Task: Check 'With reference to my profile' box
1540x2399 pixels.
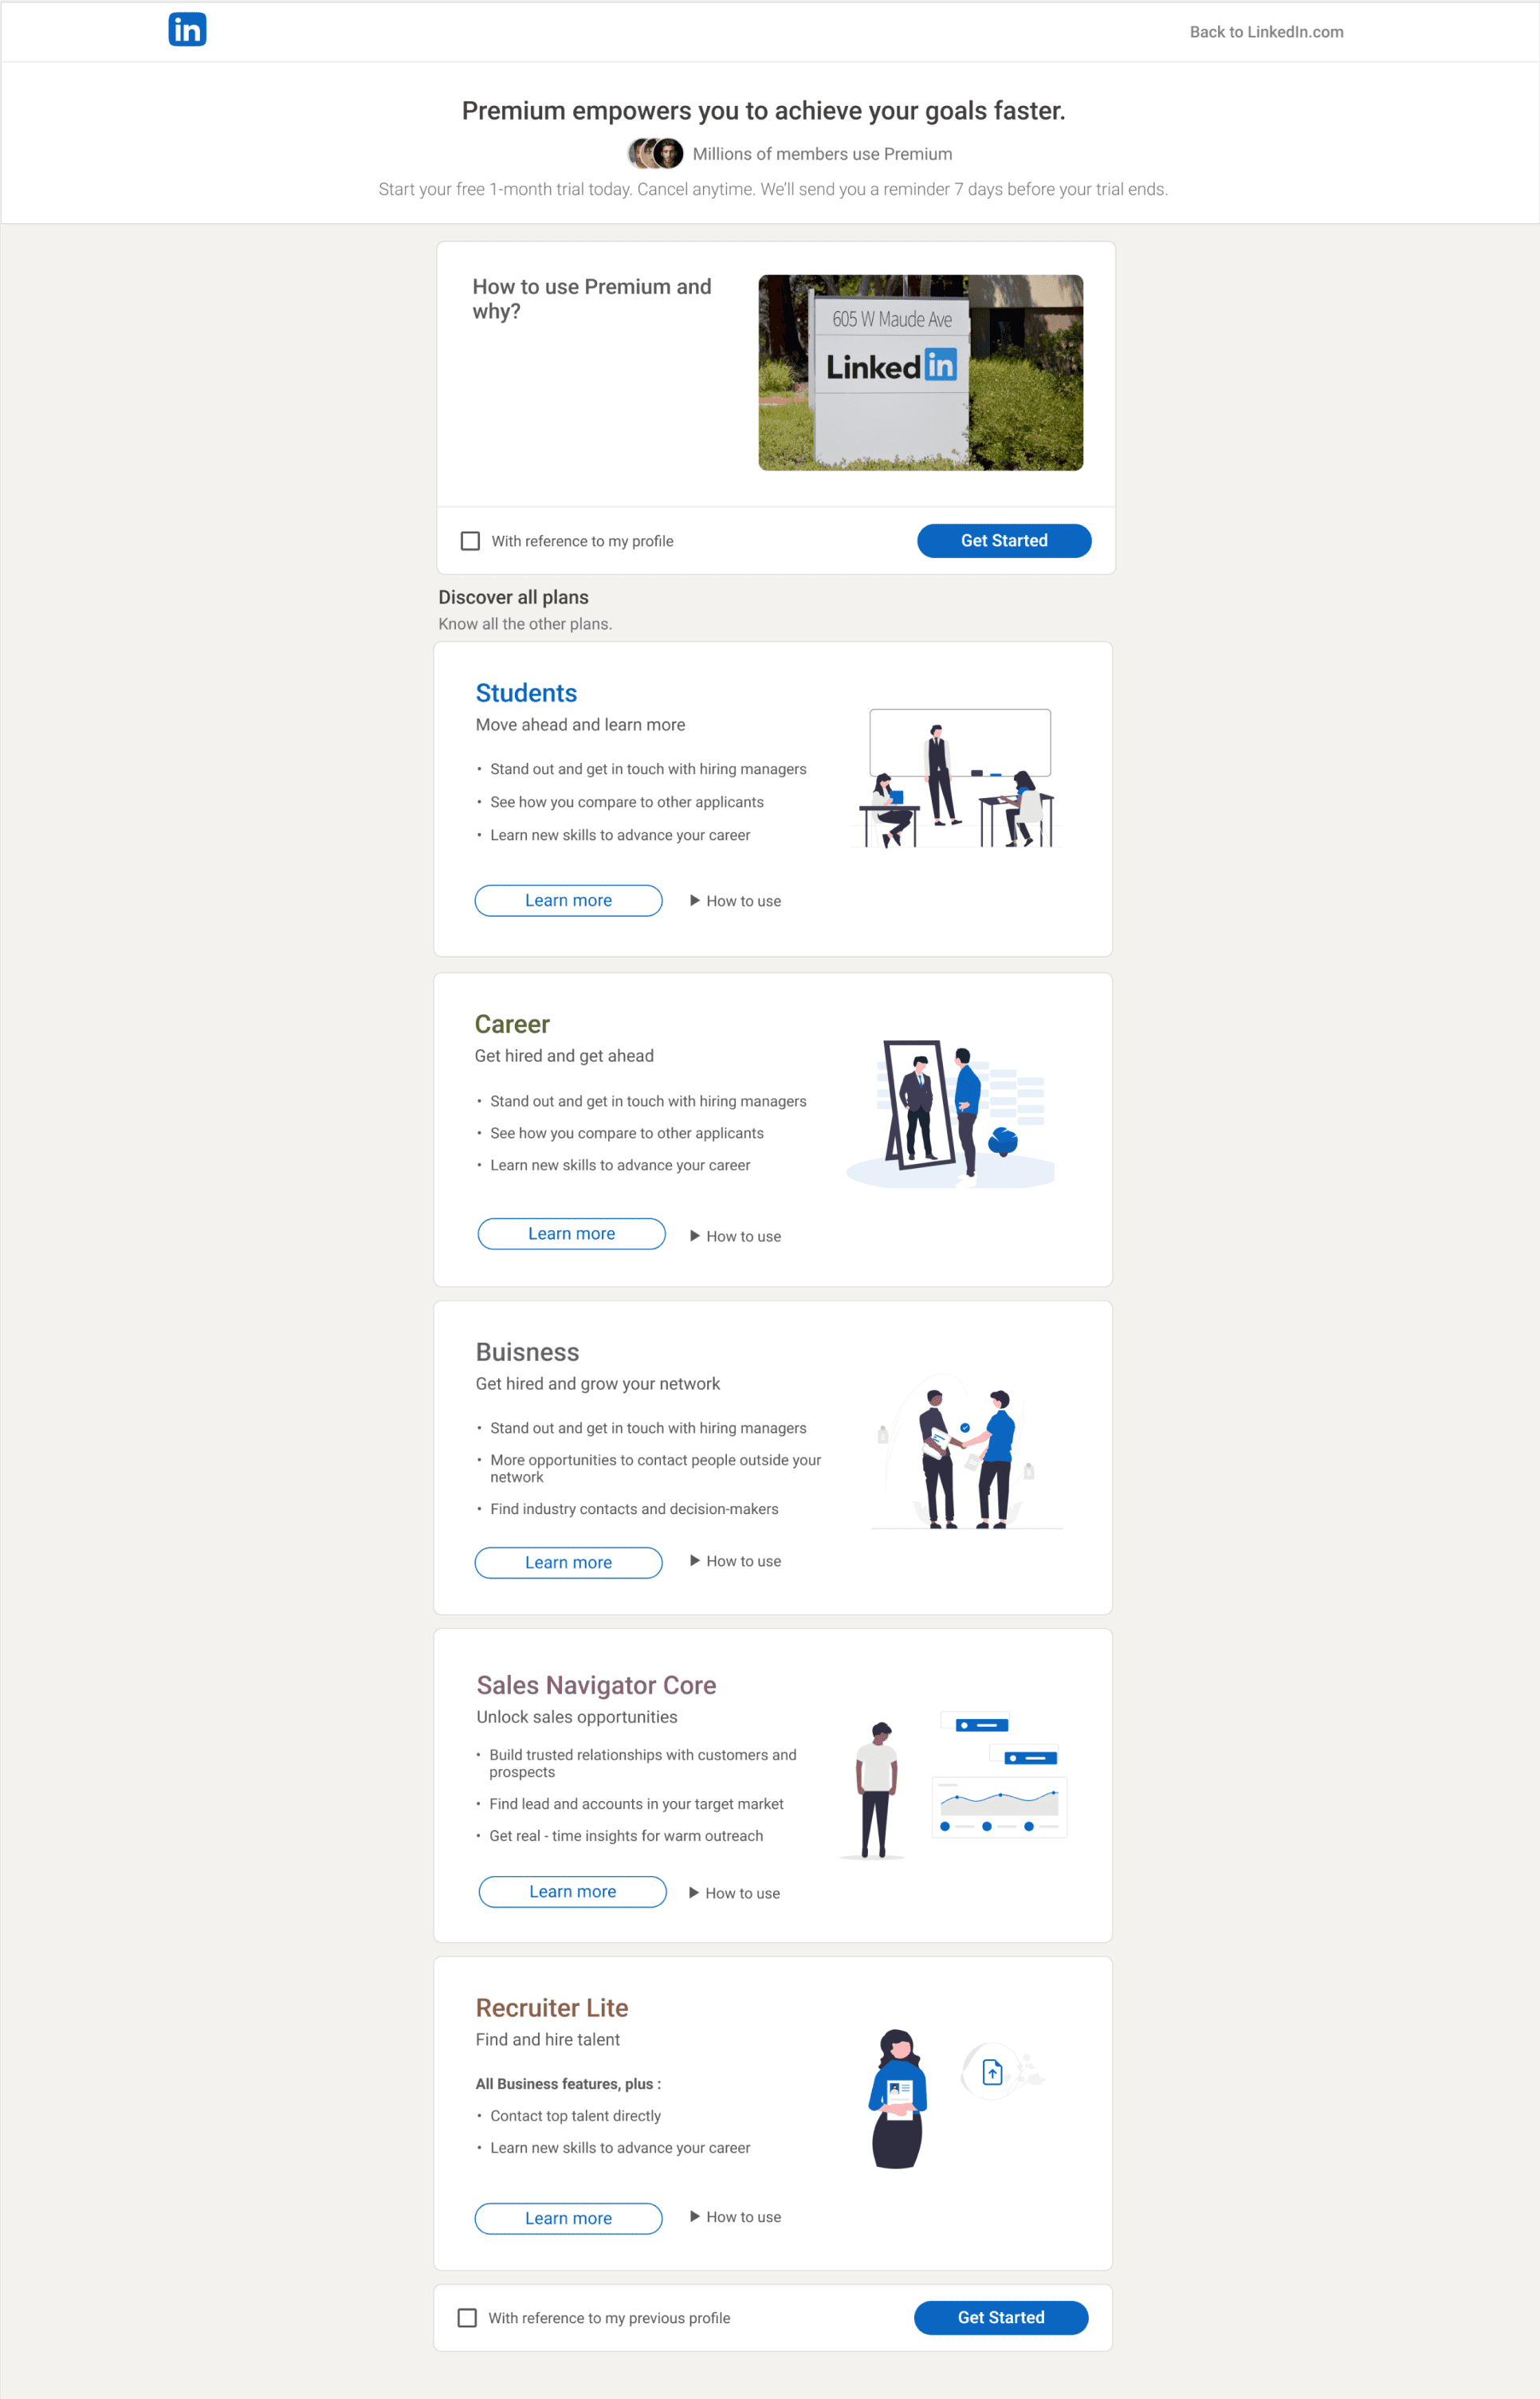Action: 470,541
